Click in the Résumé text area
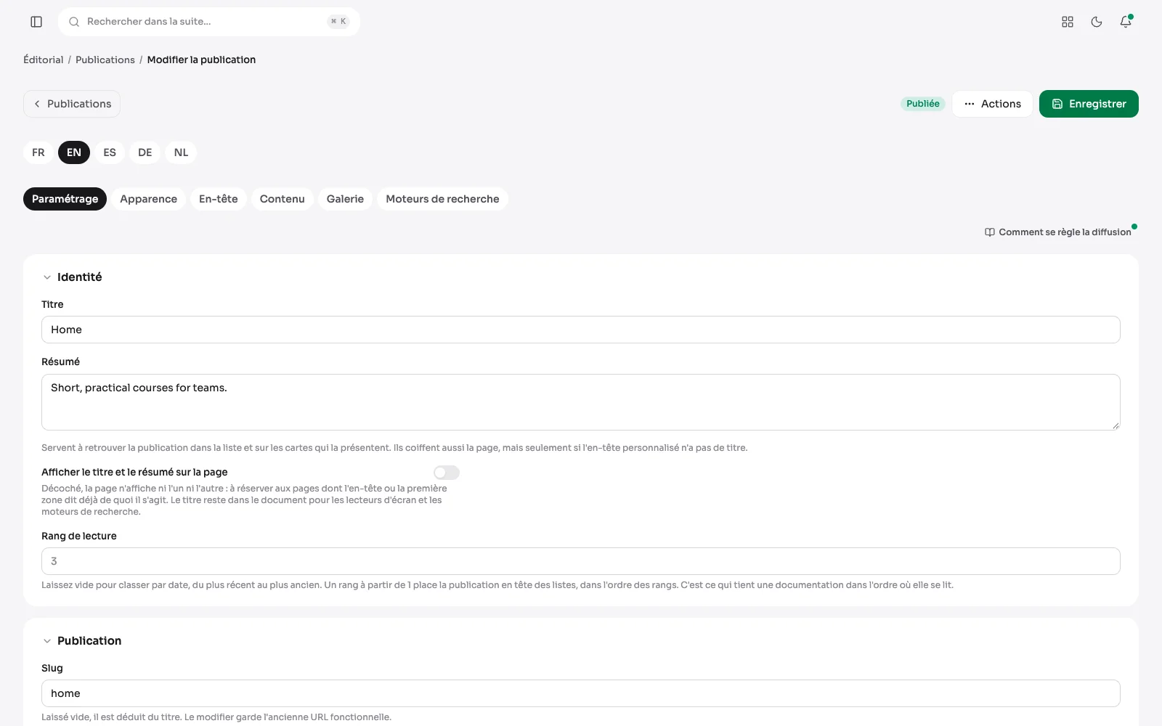 [581, 402]
